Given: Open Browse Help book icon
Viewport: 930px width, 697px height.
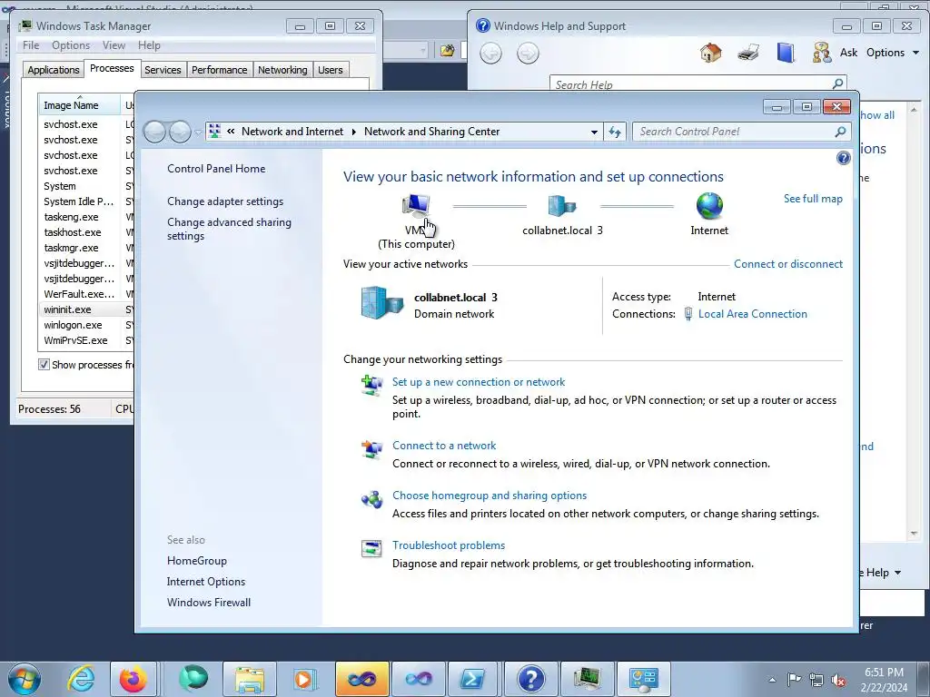Looking at the screenshot, I should (786, 53).
